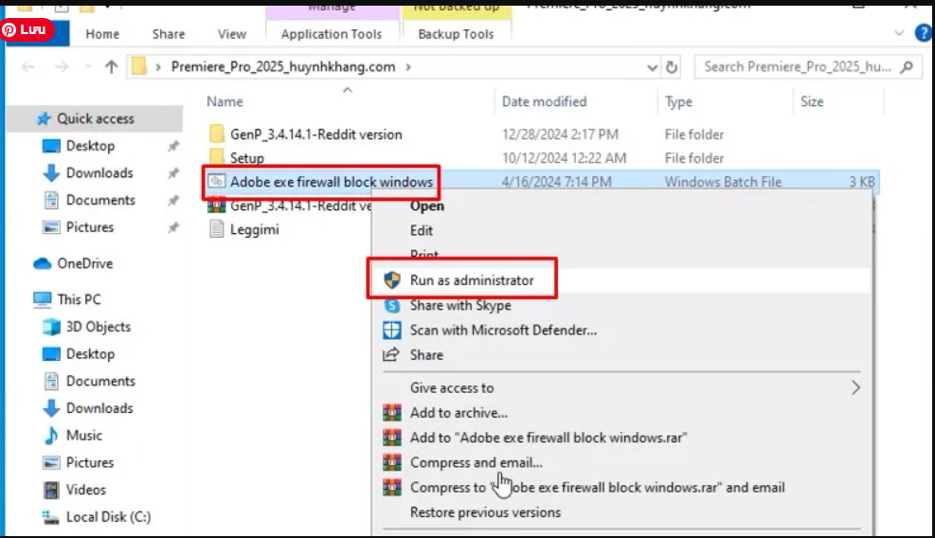Open the Leggimi text file
Viewport: 935px width, 538px height.
point(254,229)
